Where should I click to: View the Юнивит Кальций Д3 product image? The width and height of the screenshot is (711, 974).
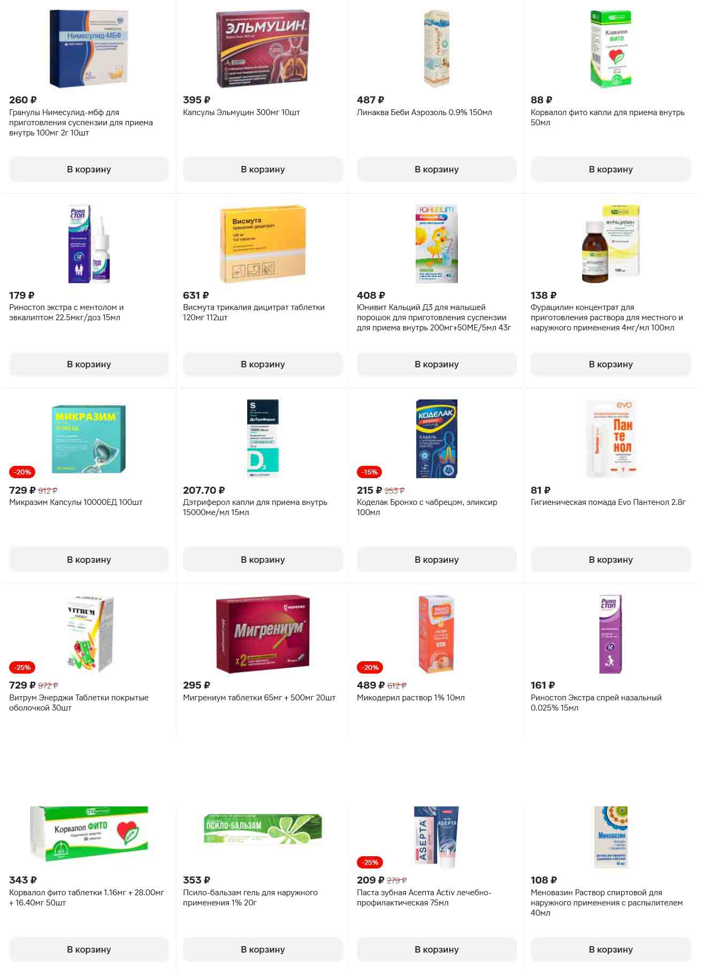coord(437,244)
